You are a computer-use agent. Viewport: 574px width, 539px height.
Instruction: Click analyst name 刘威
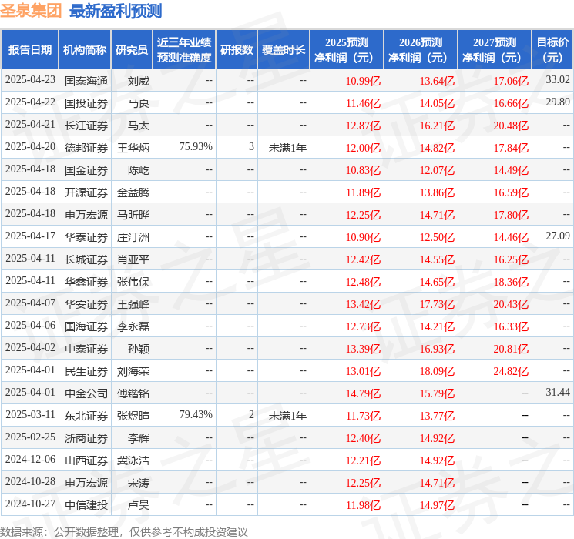pos(139,81)
